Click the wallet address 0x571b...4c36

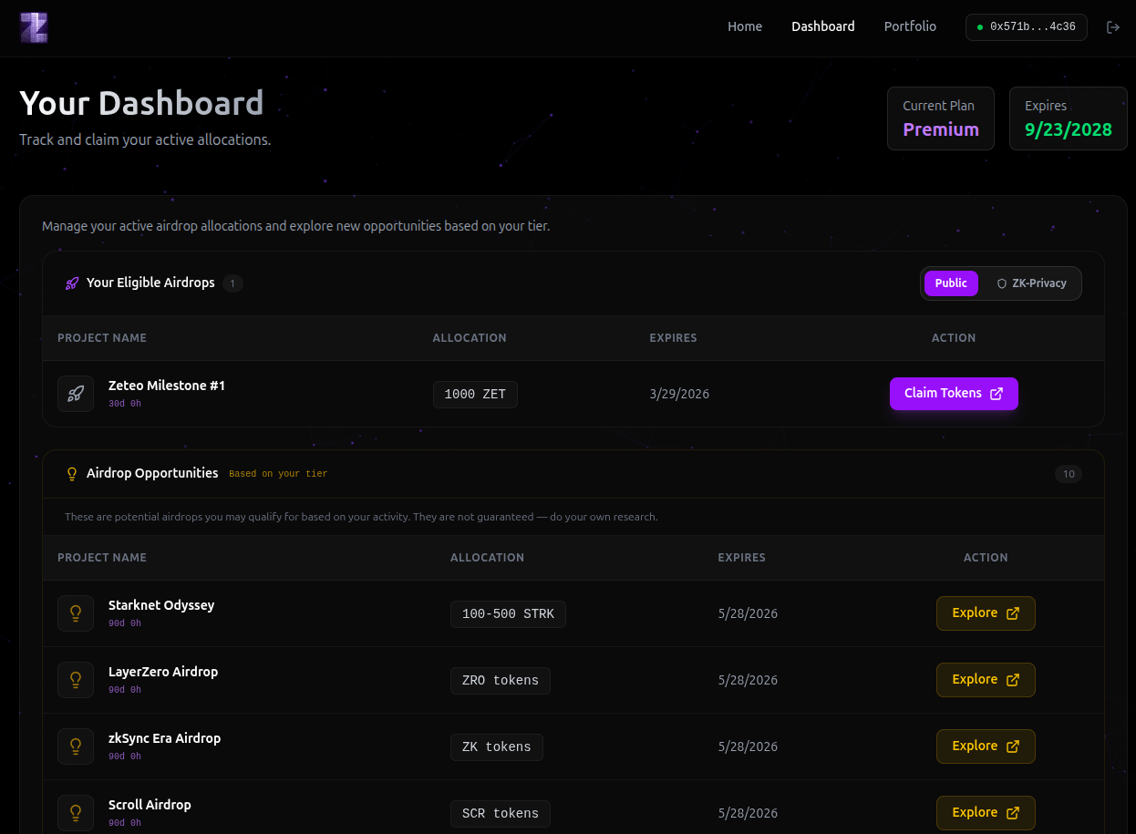1026,27
